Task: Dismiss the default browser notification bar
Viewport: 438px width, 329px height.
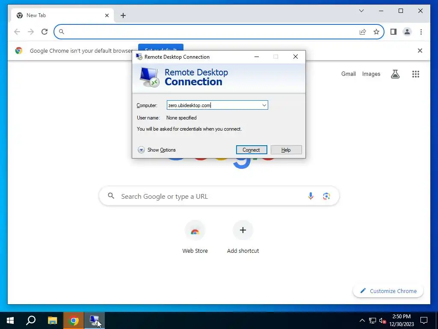Action: [420, 51]
